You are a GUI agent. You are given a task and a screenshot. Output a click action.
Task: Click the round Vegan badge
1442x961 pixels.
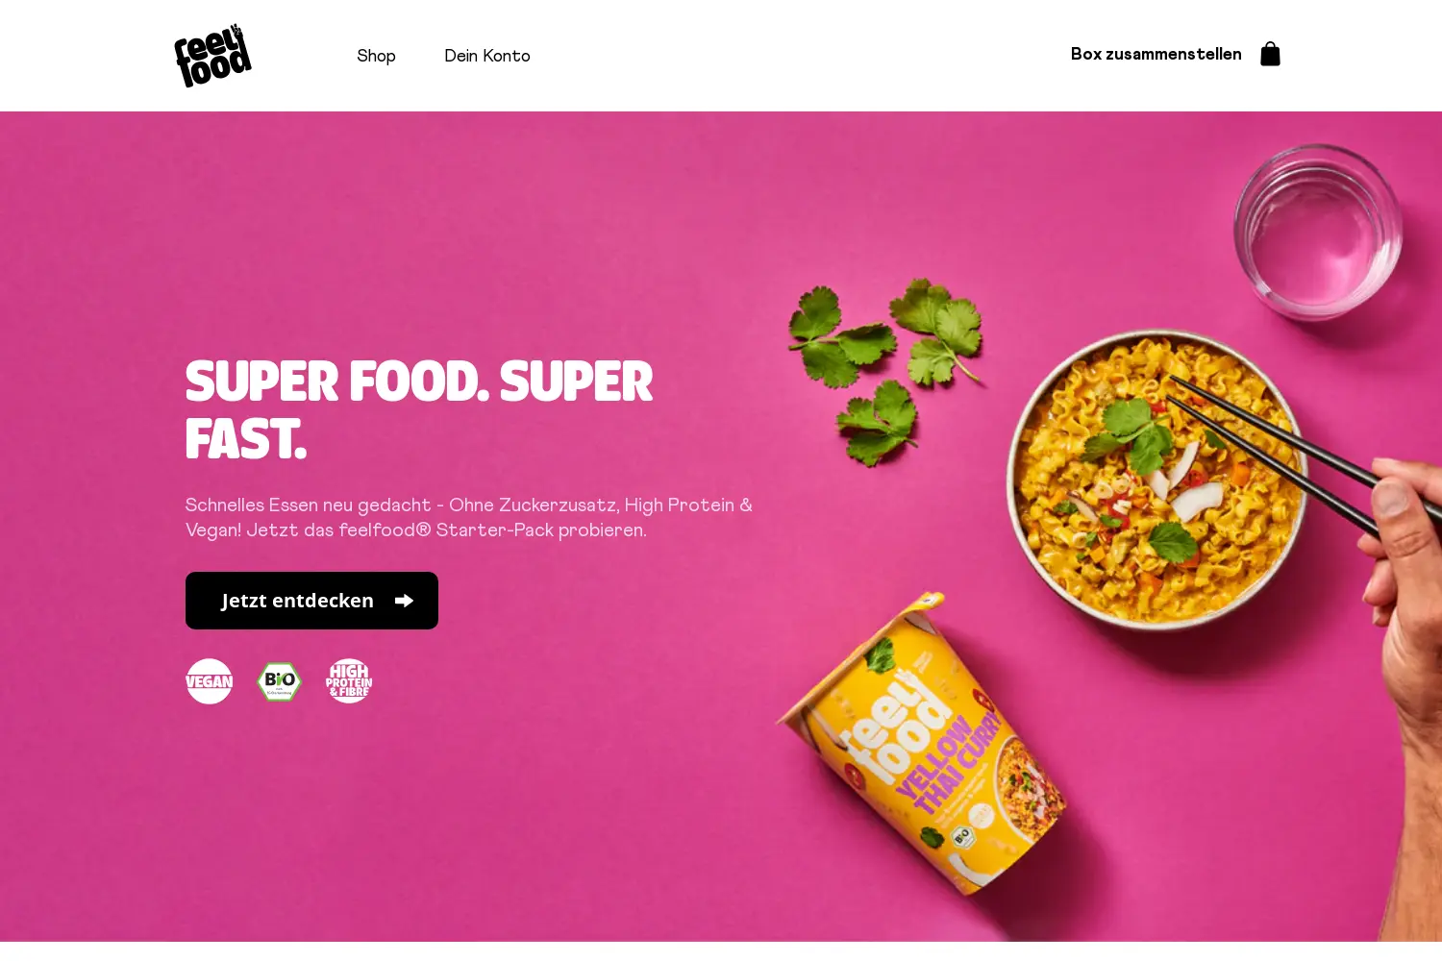[x=209, y=681]
